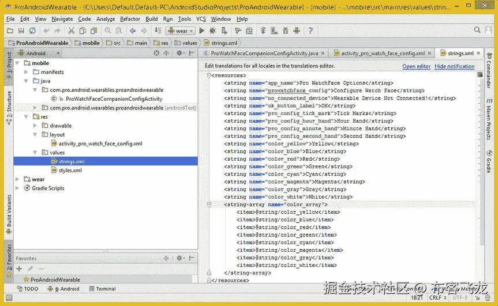The image size is (498, 306).
Task: Open the Build menu
Action: coord(152,19)
